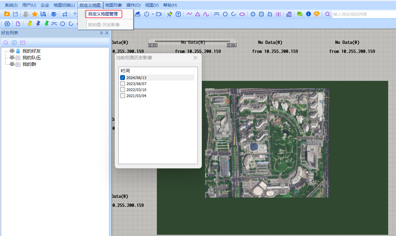Viewport: 396px width, 236px height.
Task: Uncheck the 2024/06/13 imagery checkbox
Action: tap(123, 78)
